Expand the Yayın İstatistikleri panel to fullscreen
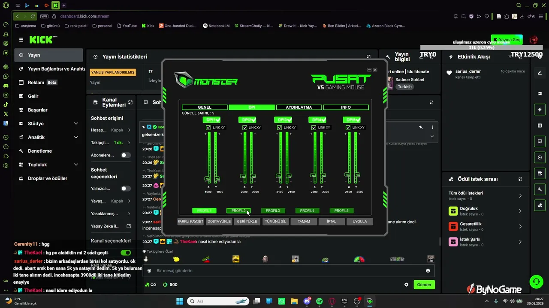This screenshot has width=549, height=308. [368, 56]
